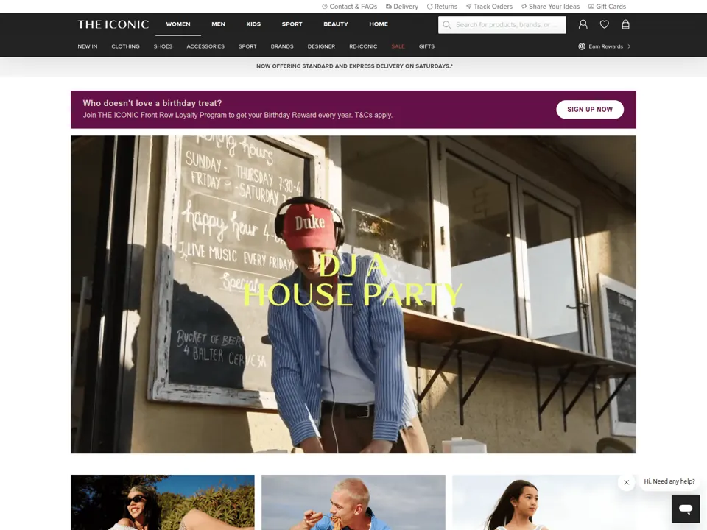Open the SHOES menu

[x=163, y=46]
